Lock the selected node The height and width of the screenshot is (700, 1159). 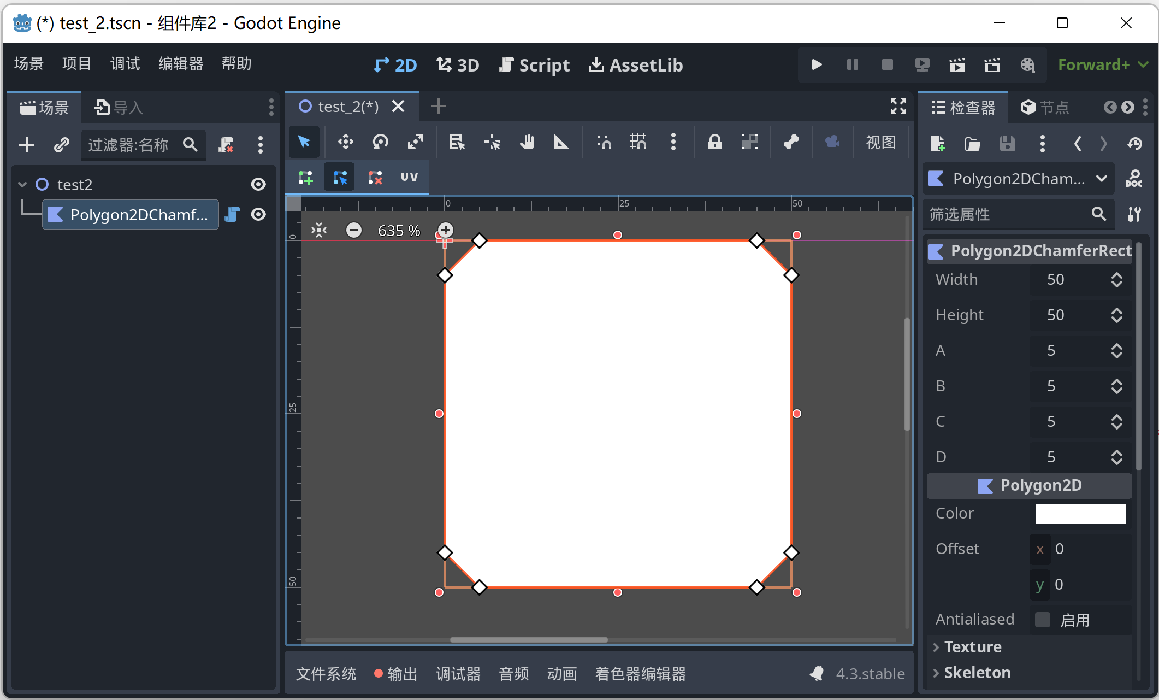click(715, 143)
